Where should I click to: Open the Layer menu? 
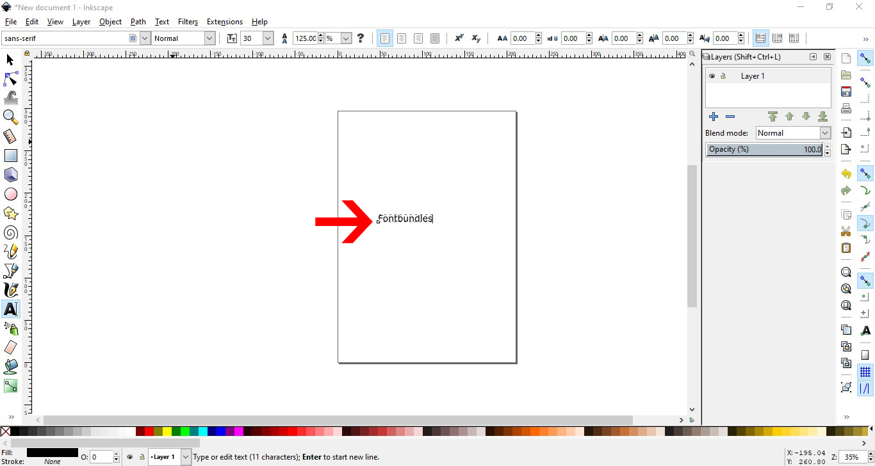click(81, 22)
